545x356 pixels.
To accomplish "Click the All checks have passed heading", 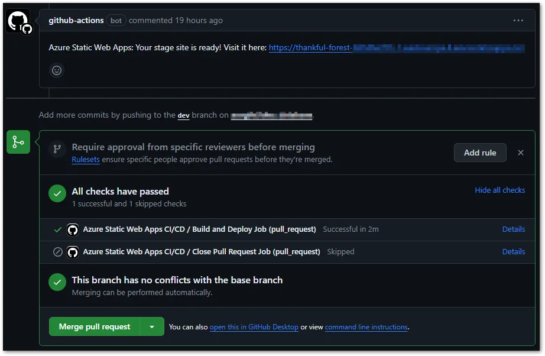I will tap(120, 192).
